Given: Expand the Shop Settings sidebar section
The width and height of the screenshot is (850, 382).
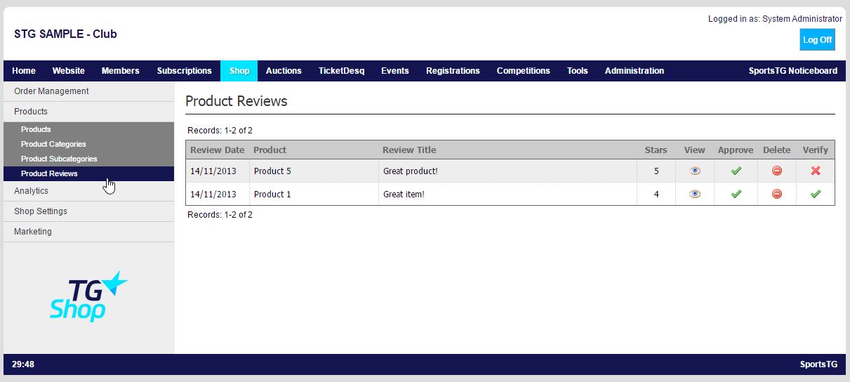Looking at the screenshot, I should pyautogui.click(x=89, y=211).
